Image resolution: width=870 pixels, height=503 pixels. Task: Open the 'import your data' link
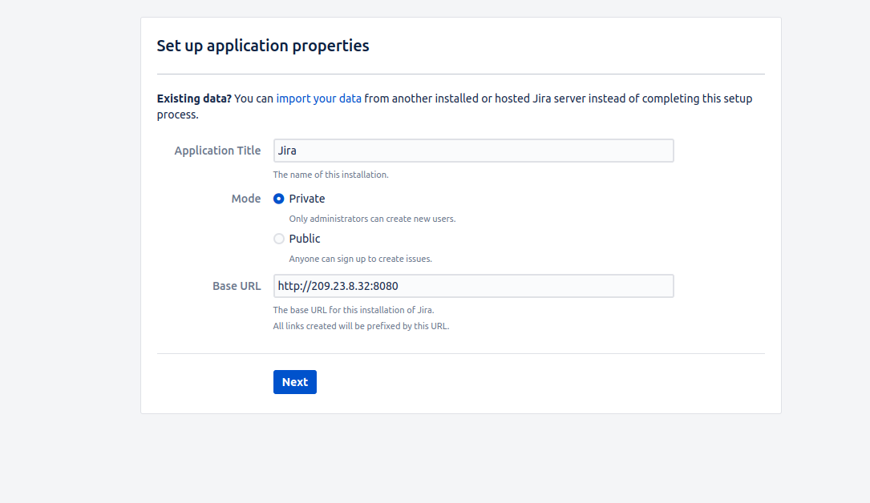point(318,99)
